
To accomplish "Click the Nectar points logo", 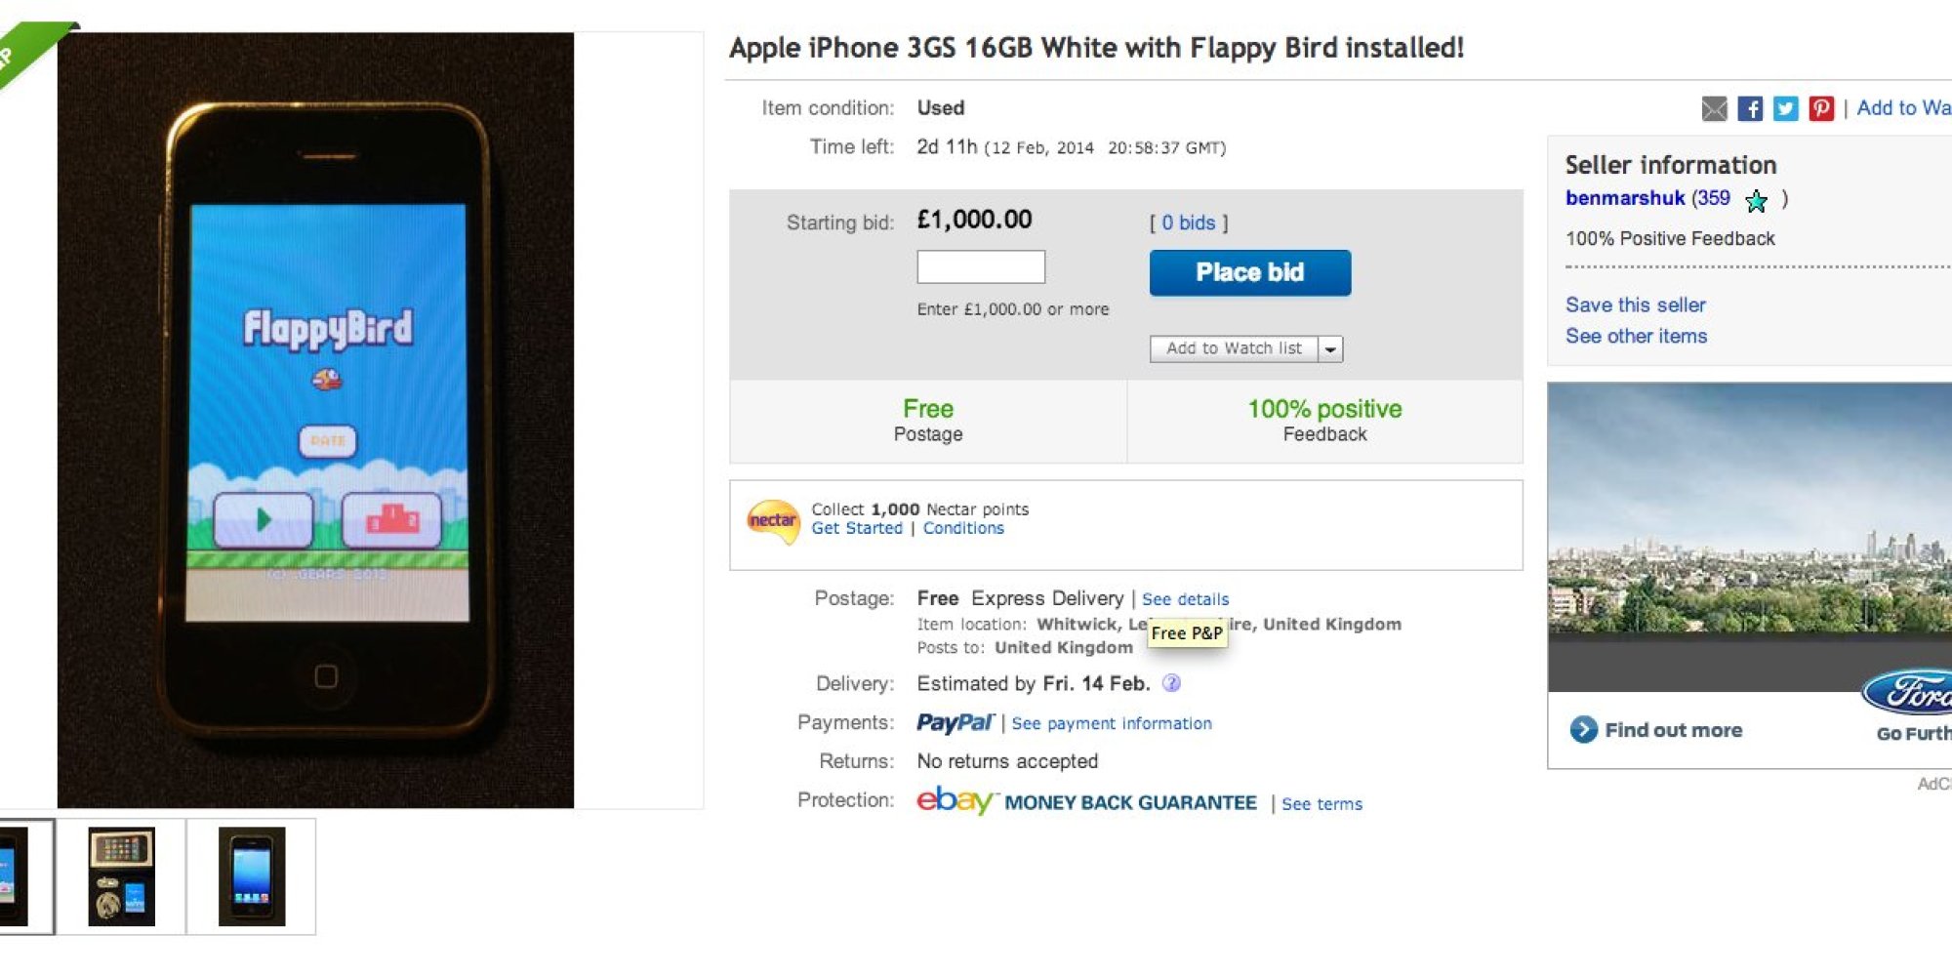I will coord(772,520).
